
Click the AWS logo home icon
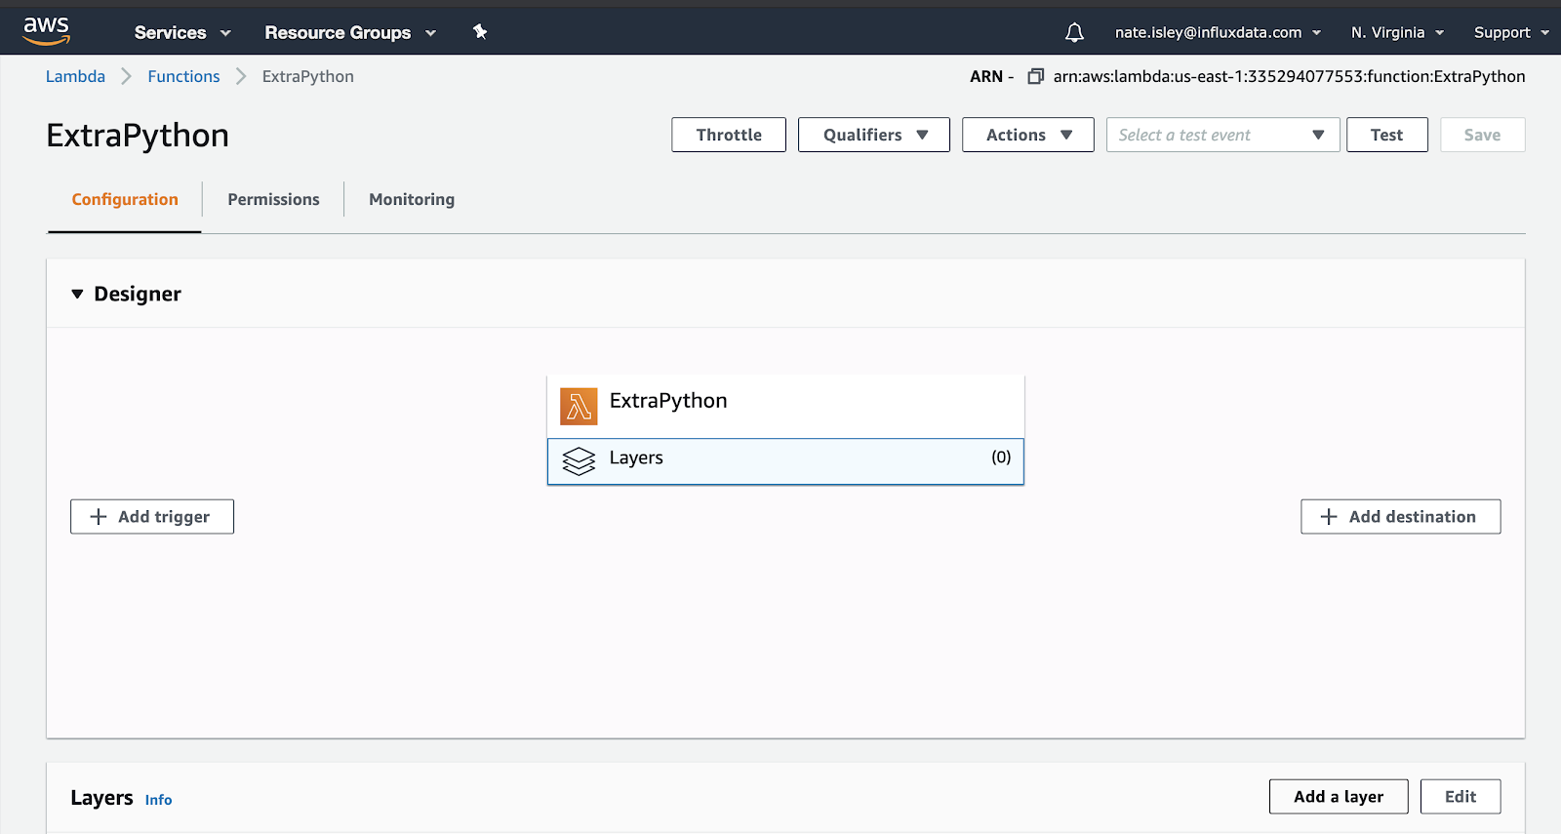46,31
